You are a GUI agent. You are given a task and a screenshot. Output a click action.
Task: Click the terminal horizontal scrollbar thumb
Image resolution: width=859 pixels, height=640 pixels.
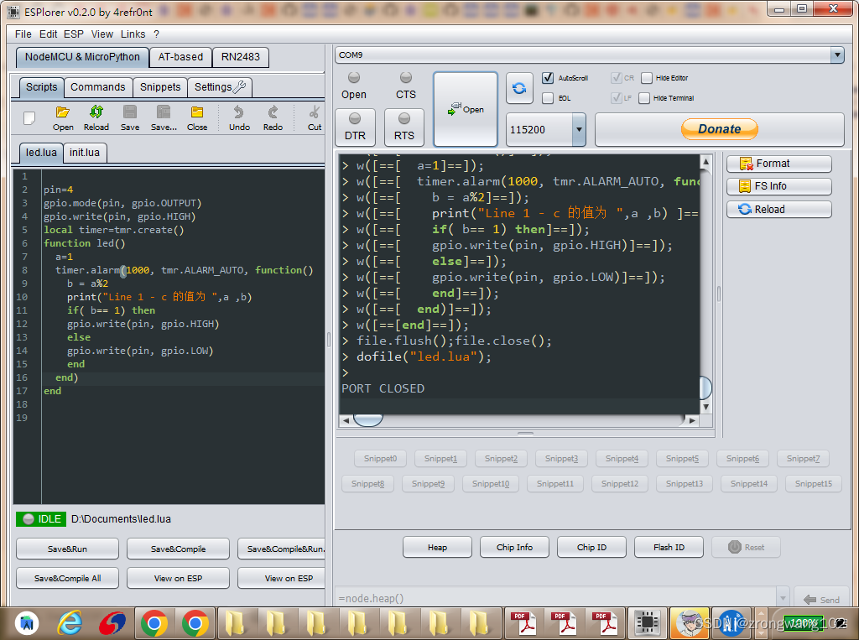pyautogui.click(x=368, y=420)
